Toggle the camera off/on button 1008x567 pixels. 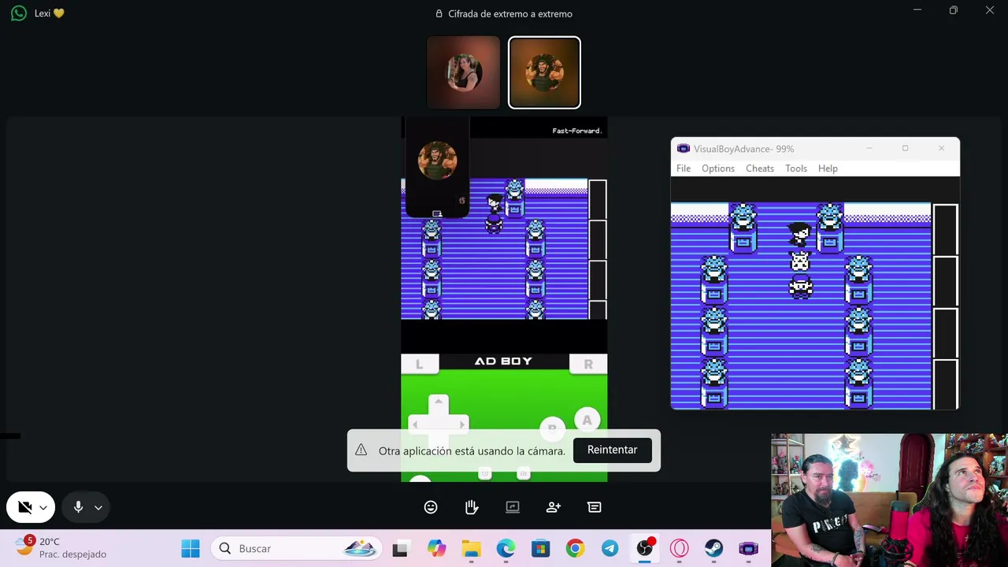24,508
